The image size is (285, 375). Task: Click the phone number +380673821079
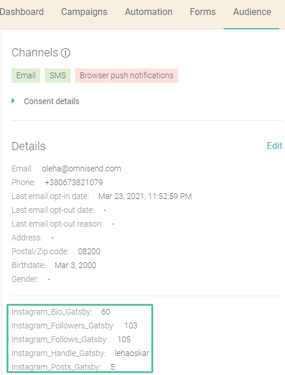pyautogui.click(x=74, y=182)
